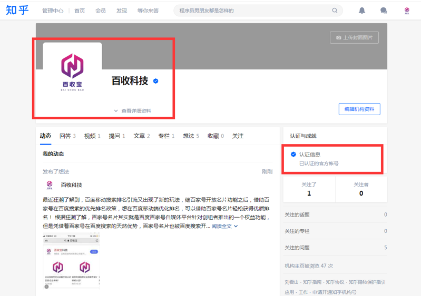Click the blue verified badge beside 百收科技

[156, 81]
